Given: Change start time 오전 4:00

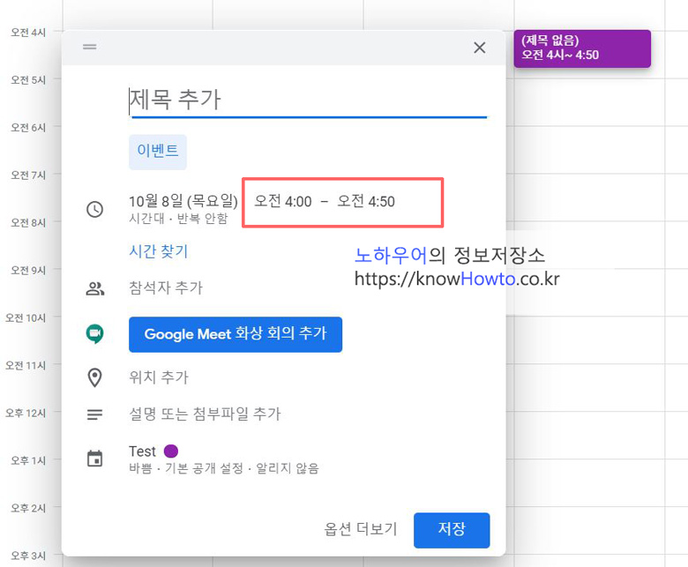Looking at the screenshot, I should point(283,201).
